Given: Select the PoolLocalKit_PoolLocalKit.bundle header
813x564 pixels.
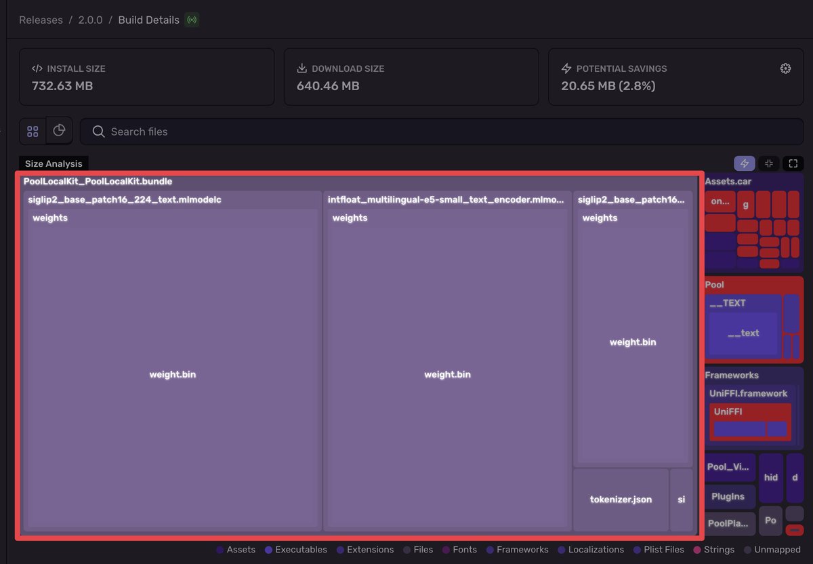Looking at the screenshot, I should click(98, 182).
